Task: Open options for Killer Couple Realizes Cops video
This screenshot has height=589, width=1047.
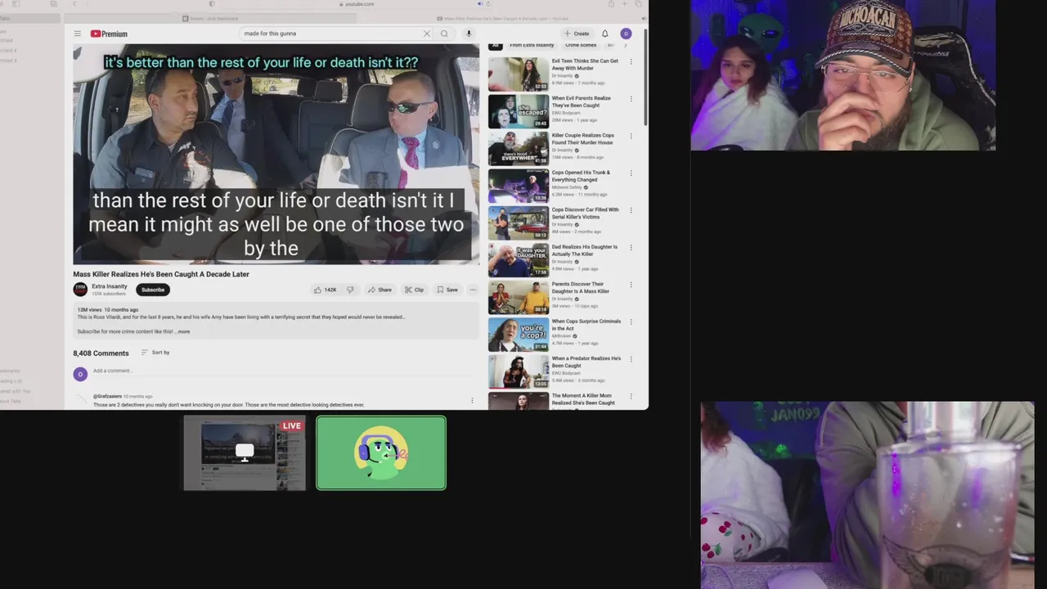Action: pyautogui.click(x=631, y=136)
